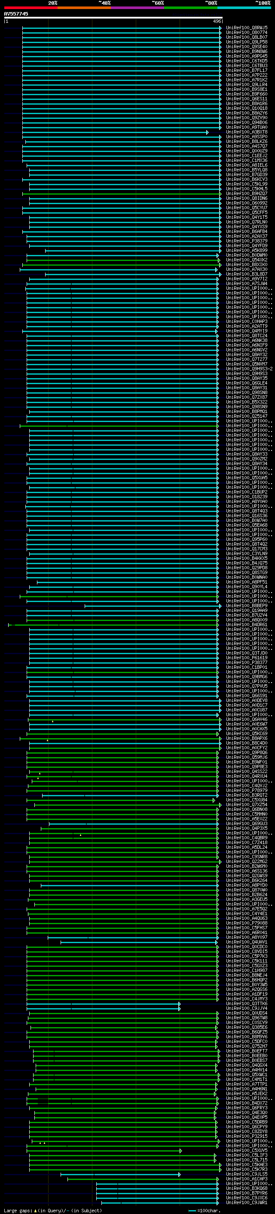Select UniRef100_B3RQT2 label

(246, 795)
